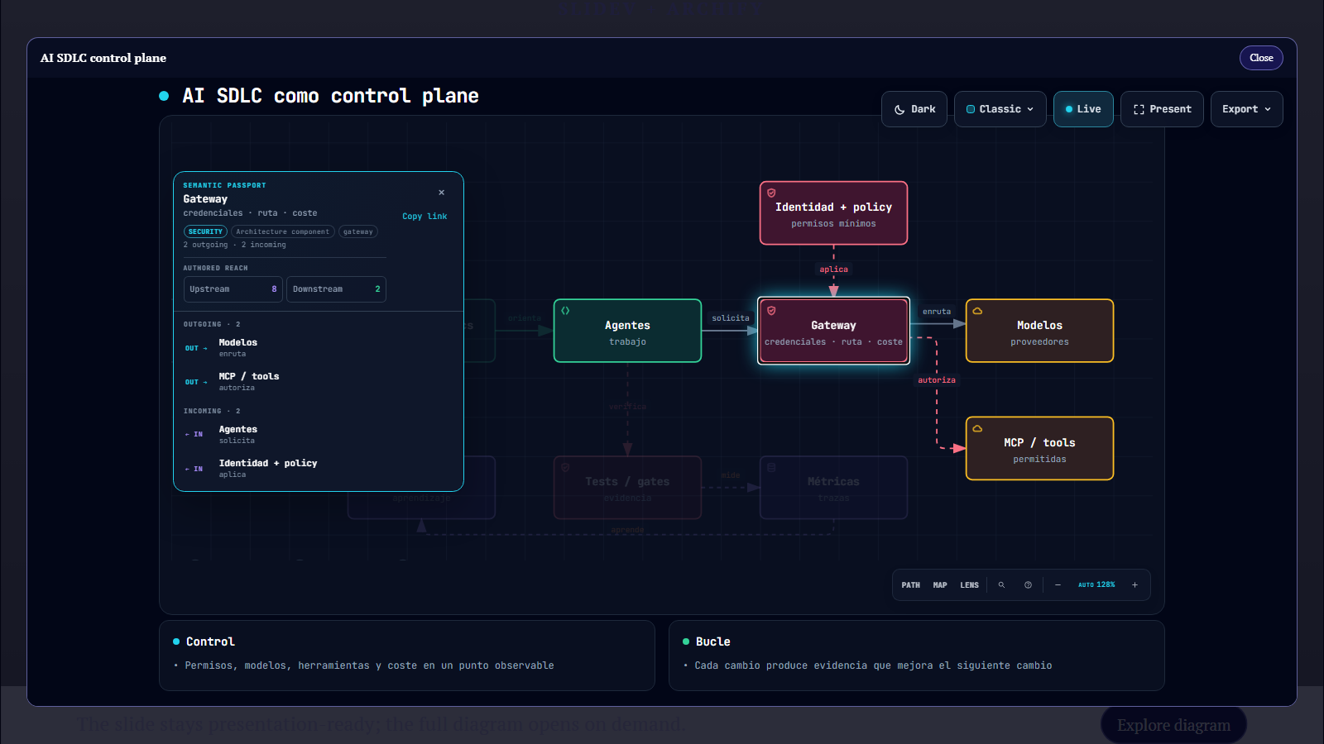This screenshot has height=744, width=1324.
Task: Zoom out with the minus icon
Action: pyautogui.click(x=1058, y=585)
